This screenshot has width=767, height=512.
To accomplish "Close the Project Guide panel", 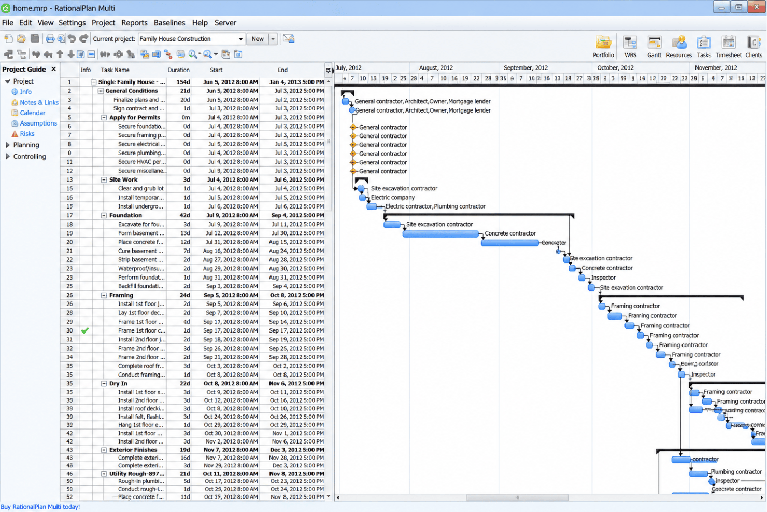I will click(x=53, y=69).
